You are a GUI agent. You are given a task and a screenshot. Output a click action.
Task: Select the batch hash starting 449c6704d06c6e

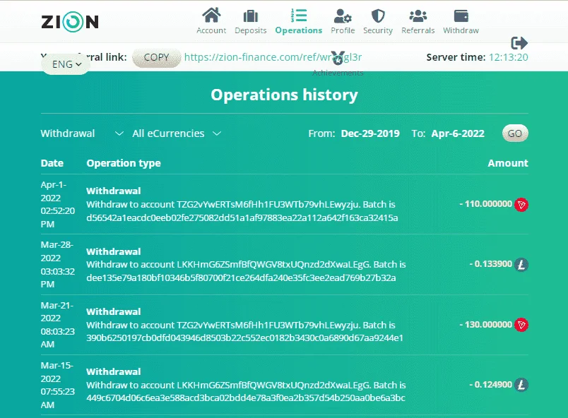(x=246, y=398)
